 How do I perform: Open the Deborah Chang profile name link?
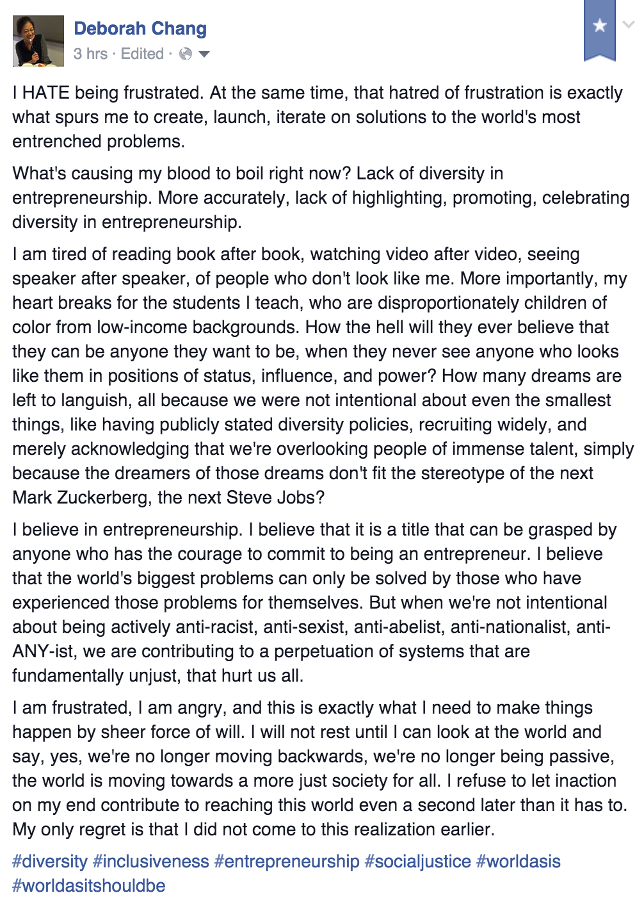pyautogui.click(x=140, y=29)
